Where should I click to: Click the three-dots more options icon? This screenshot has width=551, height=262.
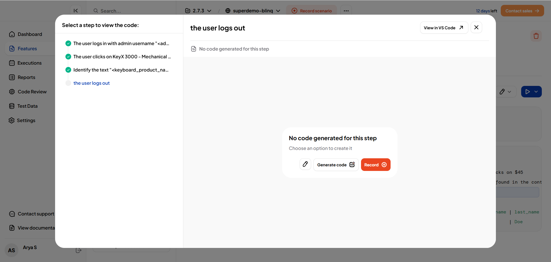pyautogui.click(x=346, y=11)
